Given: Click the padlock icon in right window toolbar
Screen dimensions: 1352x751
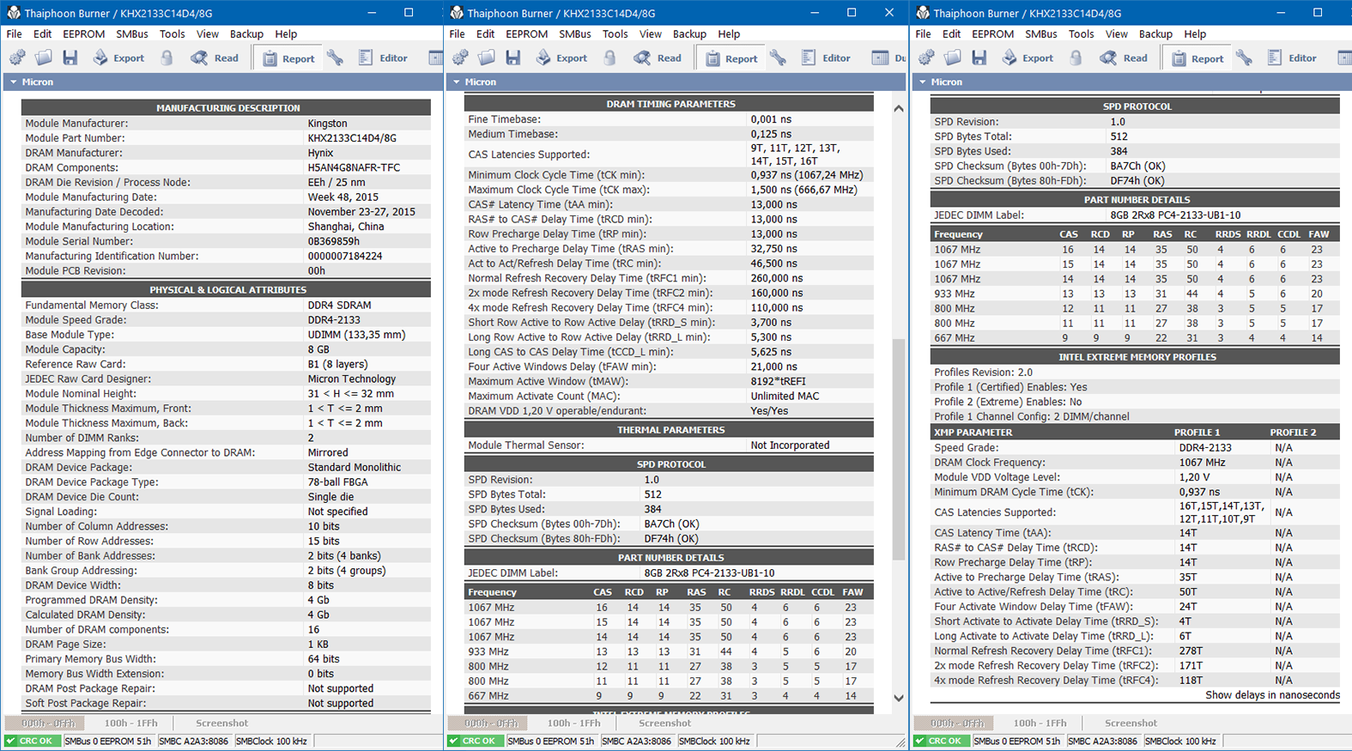Looking at the screenshot, I should point(1076,58).
